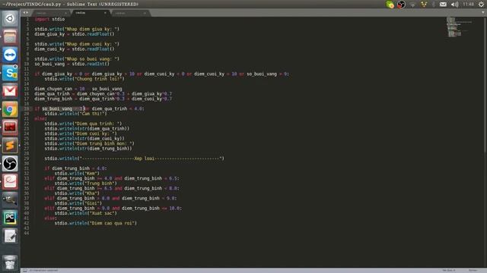
Task: Launch TeamViewer from the dock
Action: pos(10,55)
